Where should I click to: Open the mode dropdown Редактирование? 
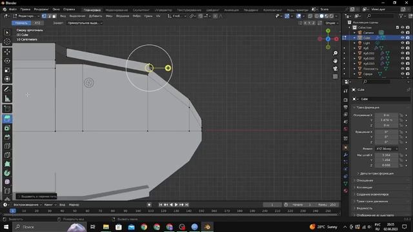pos(26,16)
